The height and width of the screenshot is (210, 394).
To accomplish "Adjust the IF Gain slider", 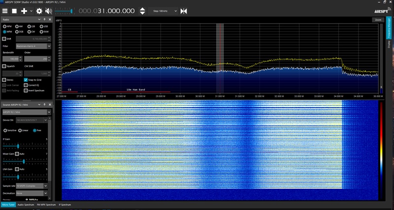I will pyautogui.click(x=25, y=146).
